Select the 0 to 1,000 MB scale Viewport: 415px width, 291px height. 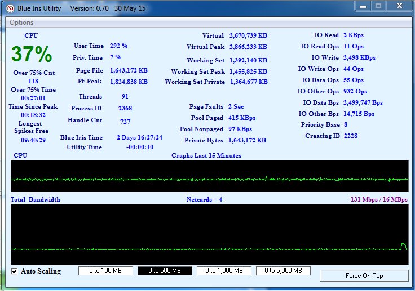coord(224,271)
